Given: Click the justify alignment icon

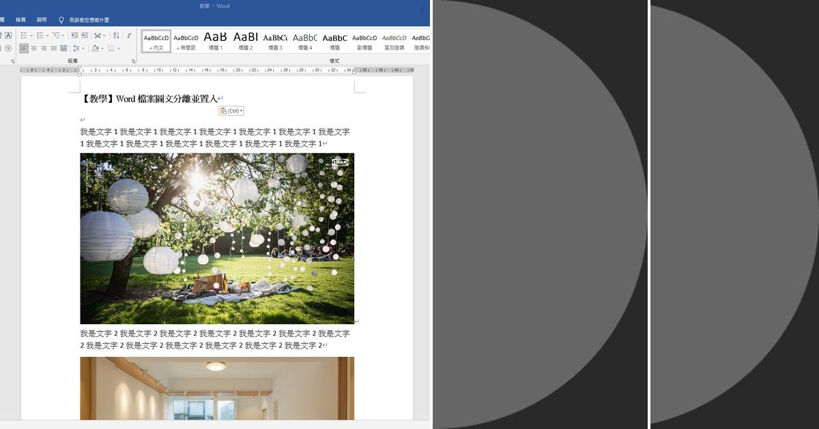Looking at the screenshot, I should [x=53, y=48].
